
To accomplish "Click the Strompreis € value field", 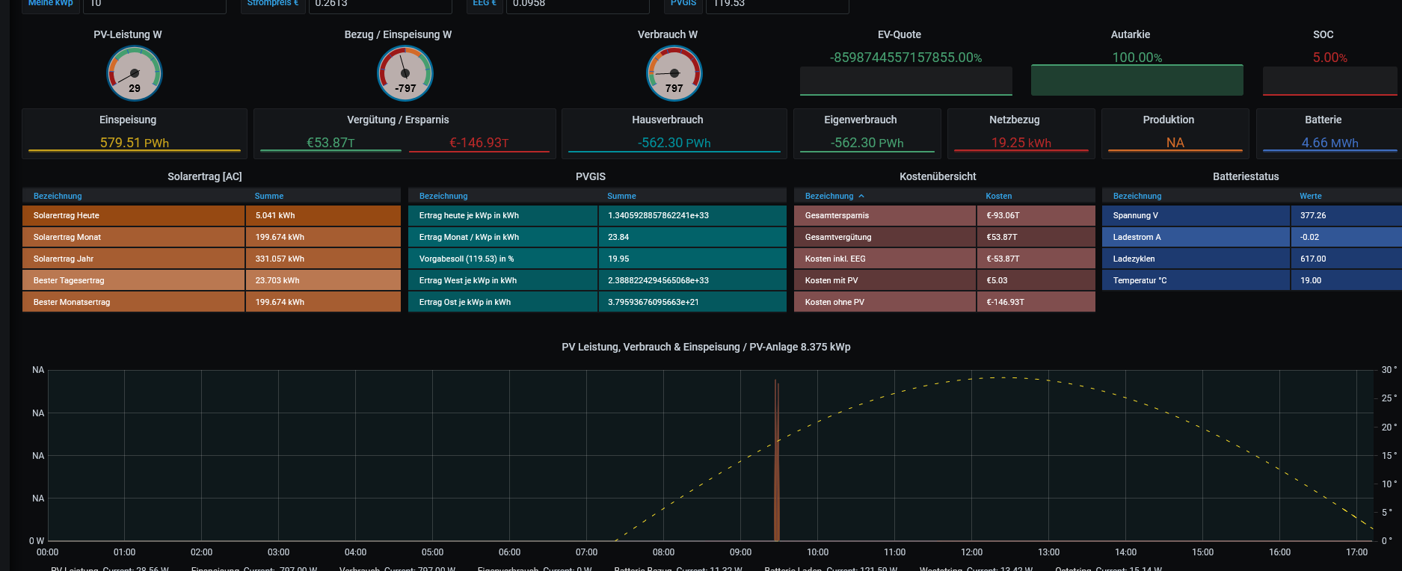I will pyautogui.click(x=380, y=4).
